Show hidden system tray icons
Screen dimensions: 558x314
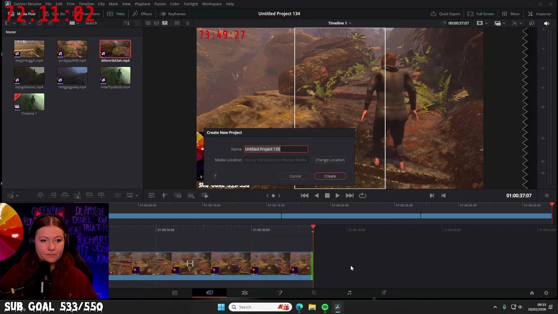click(495, 307)
